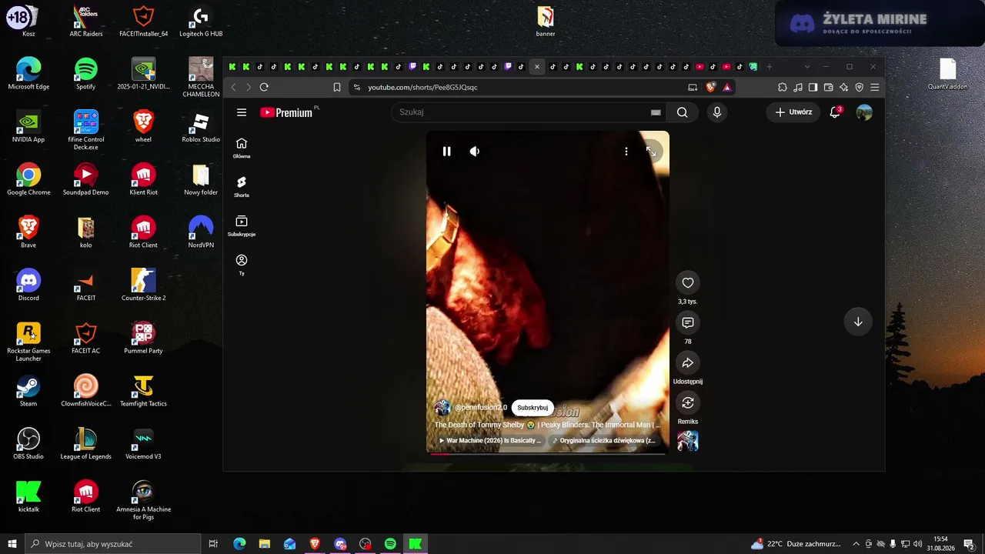Click the Windows taskbar search box
This screenshot has width=985, height=554.
(112, 544)
